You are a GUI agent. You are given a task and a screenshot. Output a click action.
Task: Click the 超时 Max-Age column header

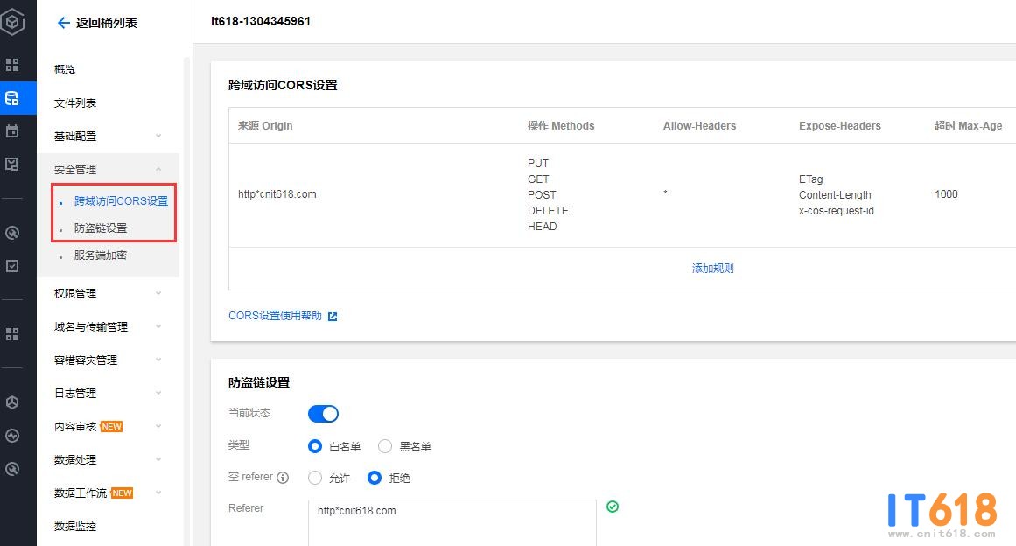[x=968, y=126]
